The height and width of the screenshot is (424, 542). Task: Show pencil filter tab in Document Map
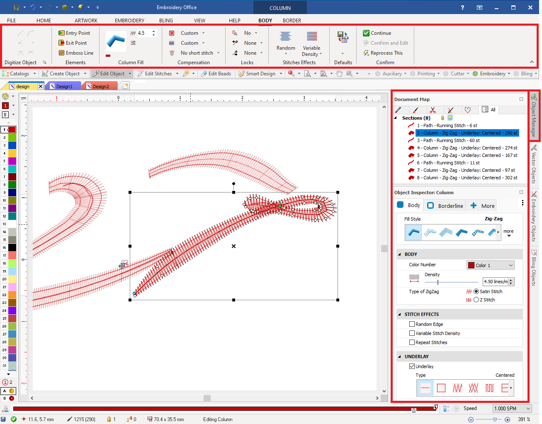pyautogui.click(x=398, y=110)
